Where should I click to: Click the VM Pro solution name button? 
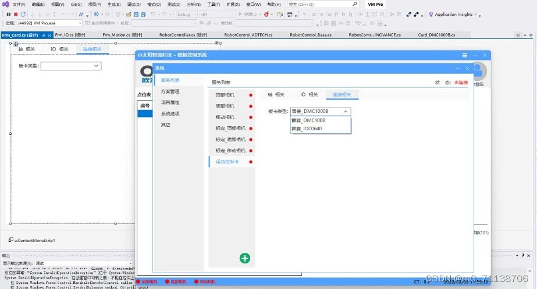tap(375, 5)
